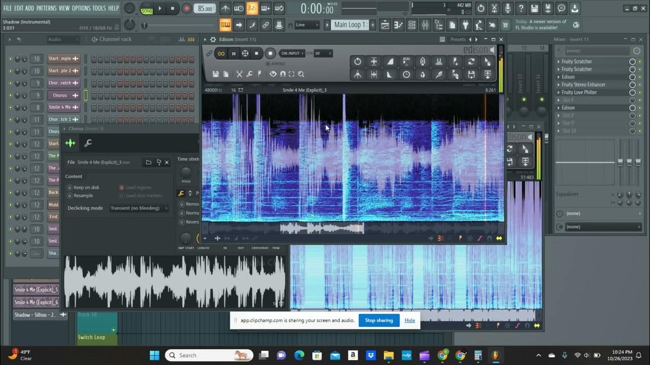Screen dimensions: 650x365
Task: Toggle the 3.2.1 countdown before recording
Action: coord(252,8)
